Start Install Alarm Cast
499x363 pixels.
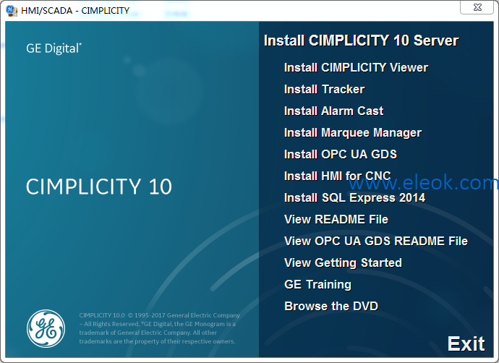(x=333, y=111)
